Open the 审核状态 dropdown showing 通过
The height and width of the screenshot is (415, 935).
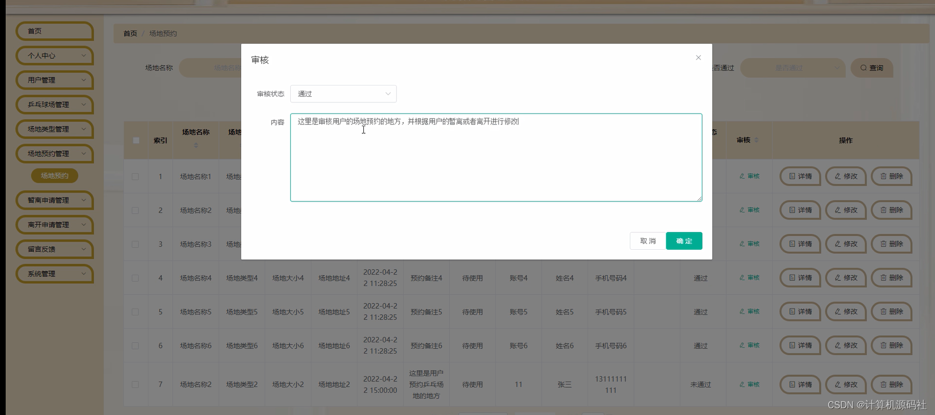[343, 94]
